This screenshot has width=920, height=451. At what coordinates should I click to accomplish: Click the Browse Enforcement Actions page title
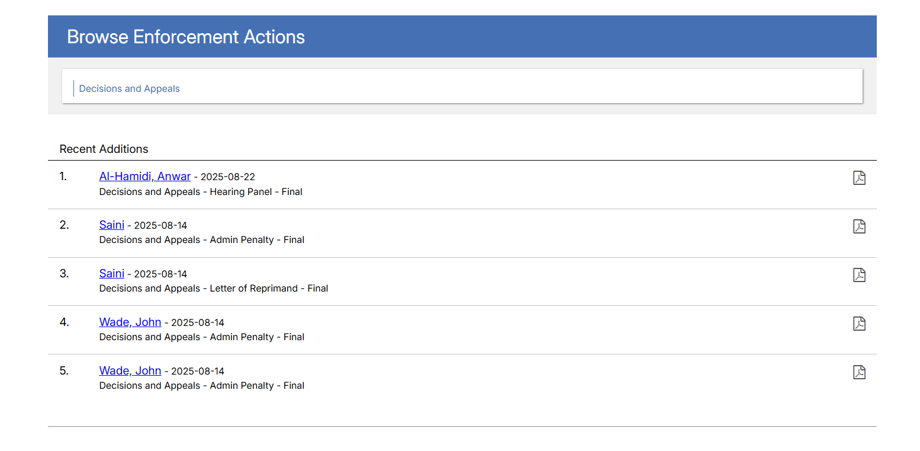click(186, 37)
